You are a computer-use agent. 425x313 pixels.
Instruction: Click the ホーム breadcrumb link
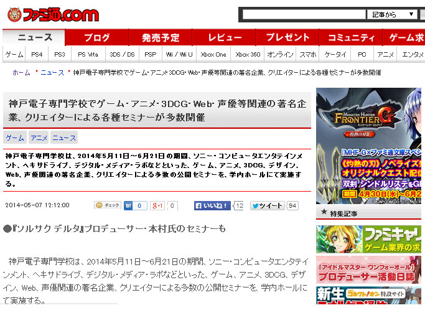click(x=21, y=73)
